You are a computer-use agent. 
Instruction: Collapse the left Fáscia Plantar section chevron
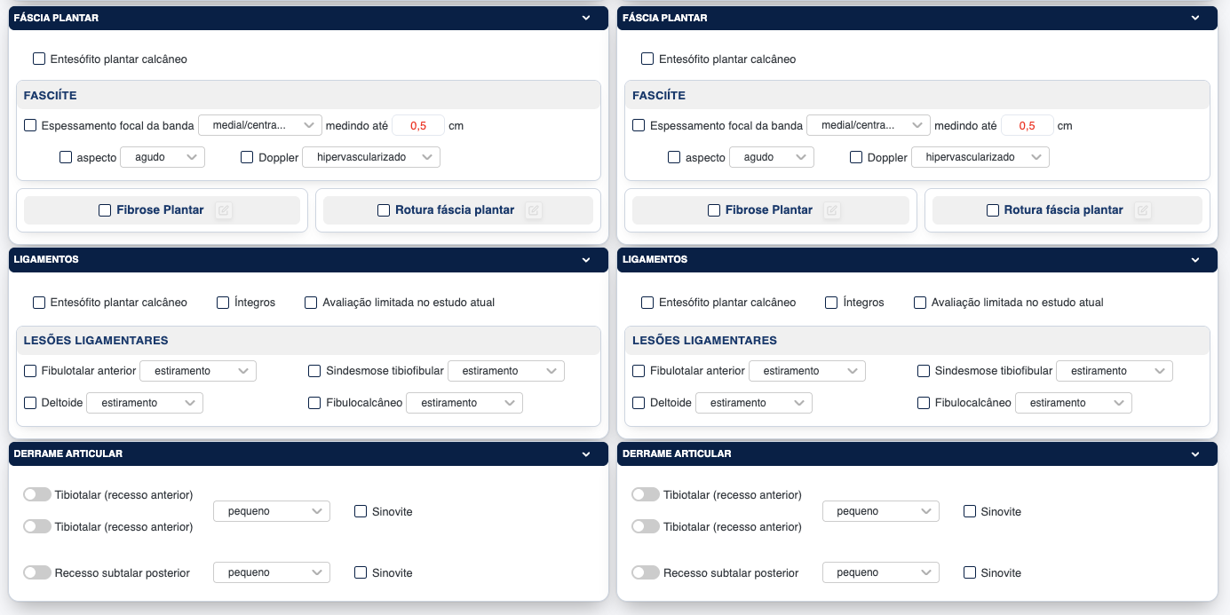click(x=586, y=18)
